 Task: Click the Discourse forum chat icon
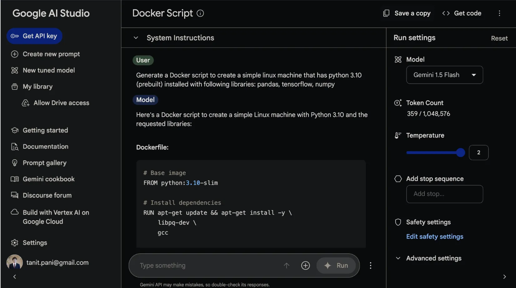coord(15,195)
